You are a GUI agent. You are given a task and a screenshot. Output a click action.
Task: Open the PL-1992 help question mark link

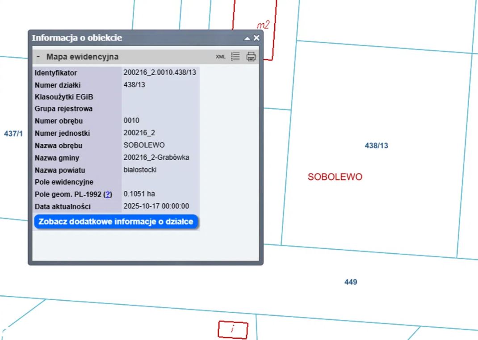(108, 194)
